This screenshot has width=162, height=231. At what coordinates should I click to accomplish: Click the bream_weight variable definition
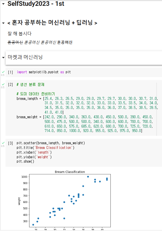pyautogui.click(x=27, y=117)
